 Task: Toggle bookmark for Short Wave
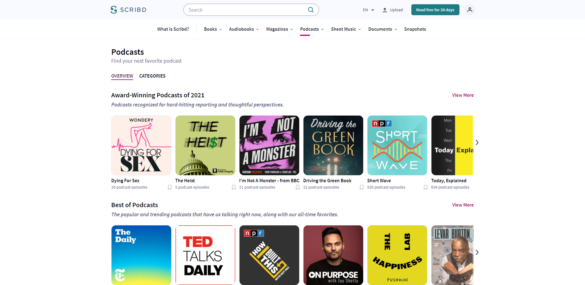426,187
